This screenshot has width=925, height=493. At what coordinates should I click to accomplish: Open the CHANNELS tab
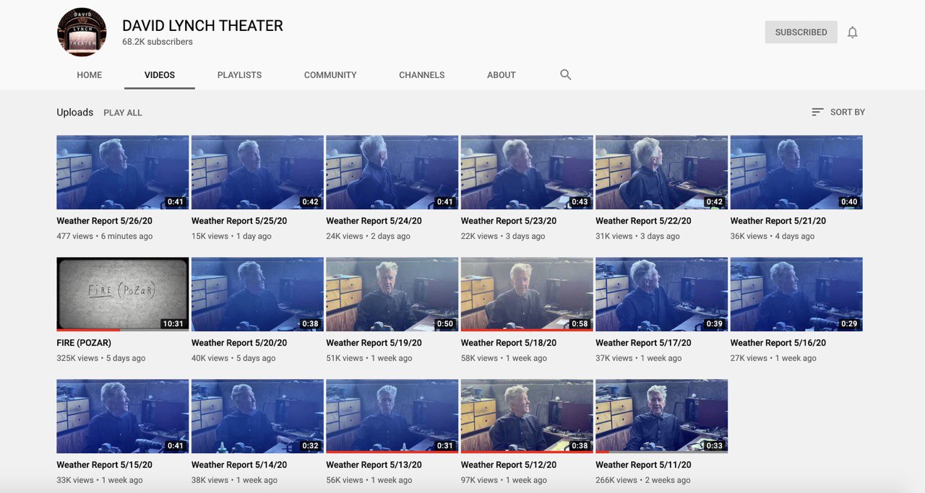click(x=422, y=75)
